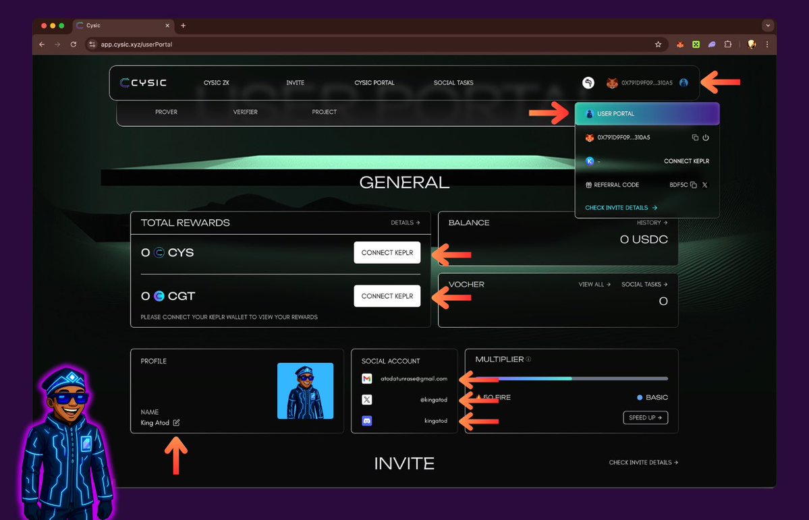The width and height of the screenshot is (809, 520).
Task: Open the Chrome three-dot menu
Action: click(767, 45)
